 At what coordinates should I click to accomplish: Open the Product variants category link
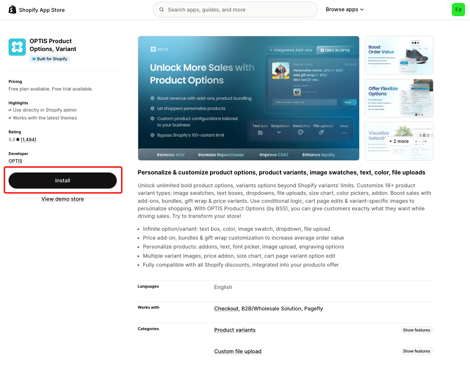pos(235,330)
